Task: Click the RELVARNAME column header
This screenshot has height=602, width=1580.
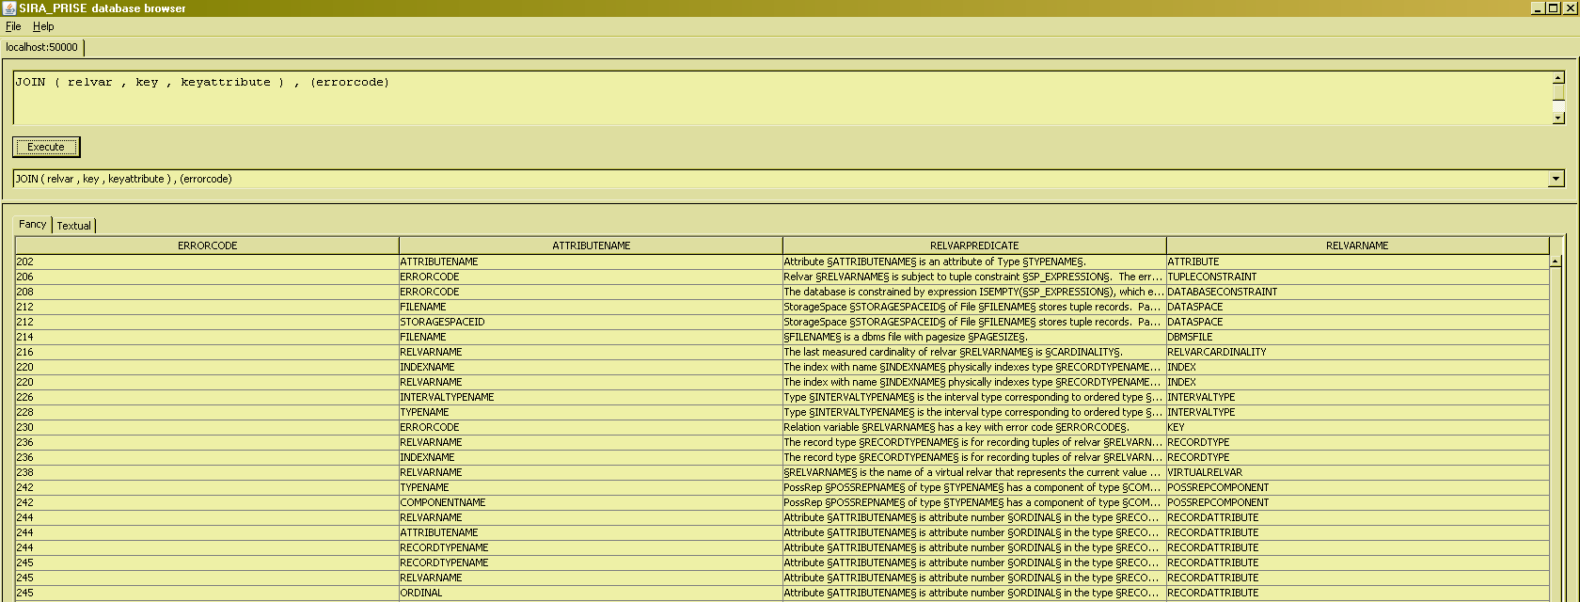Action: click(1357, 246)
